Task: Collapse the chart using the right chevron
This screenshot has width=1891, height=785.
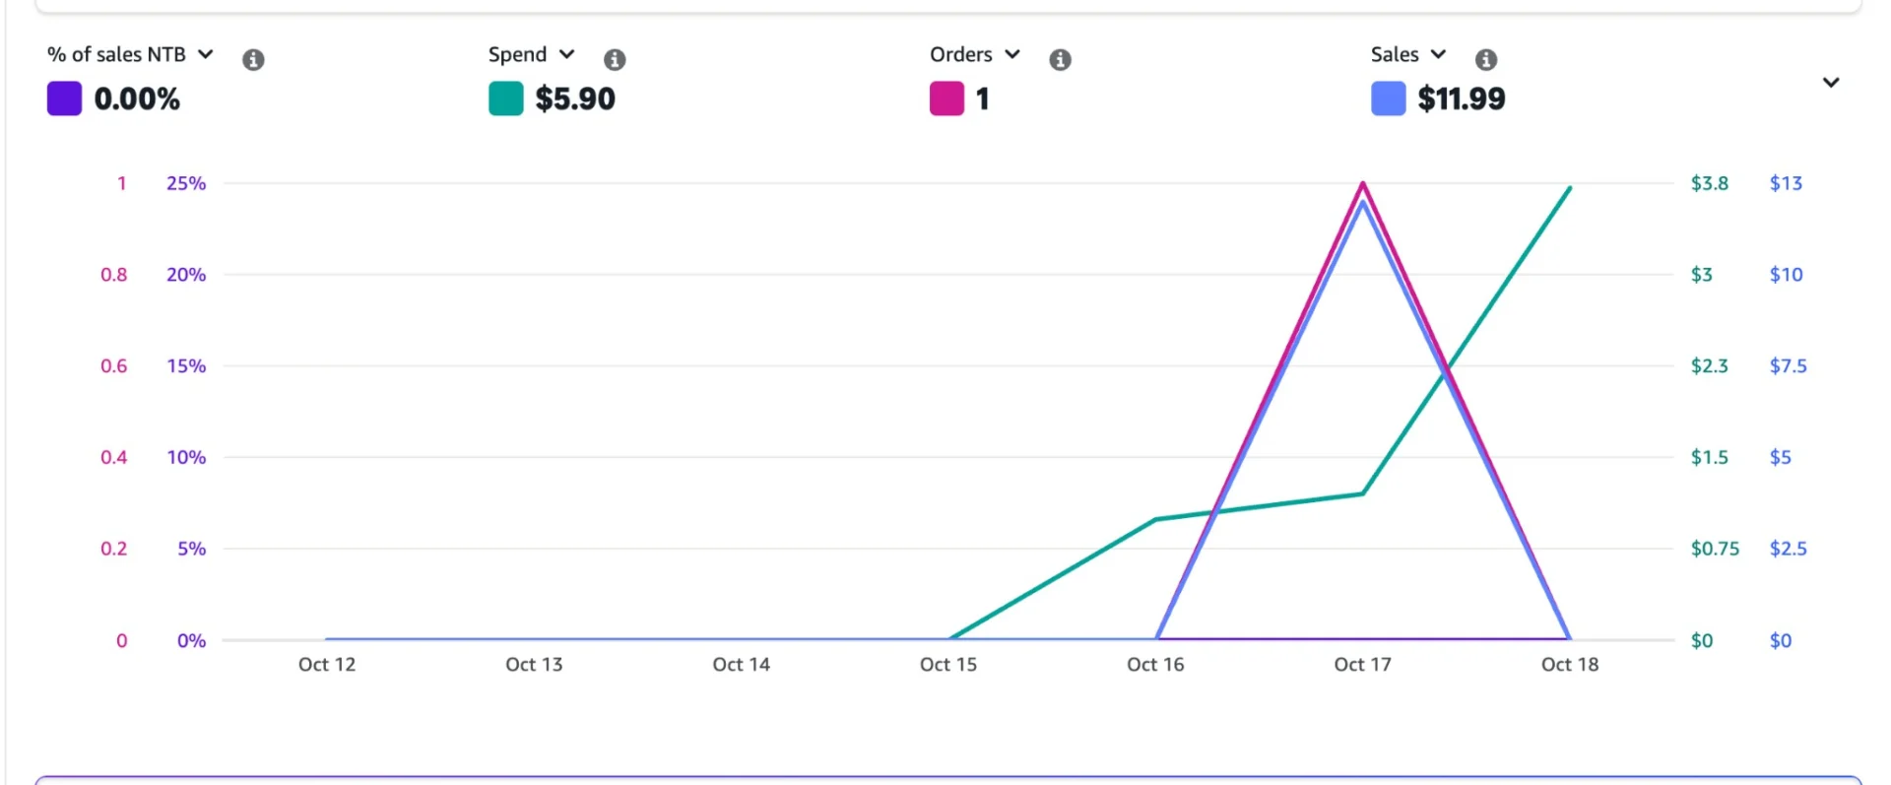Action: [1831, 83]
